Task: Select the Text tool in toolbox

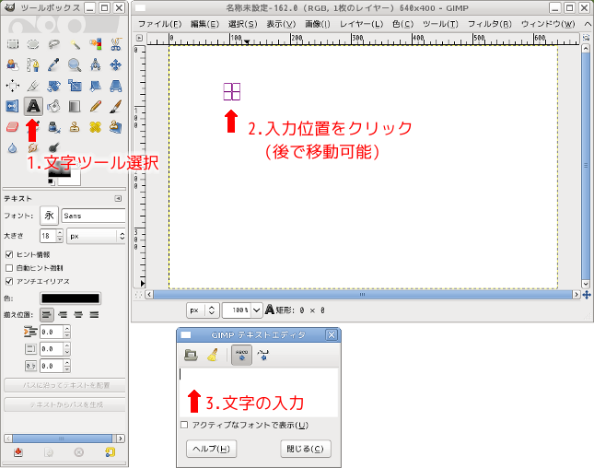Action: [x=33, y=106]
